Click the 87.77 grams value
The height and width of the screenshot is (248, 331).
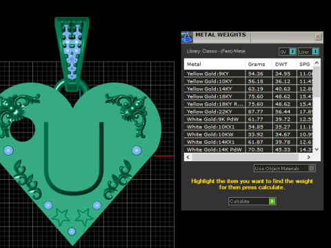[256, 112]
